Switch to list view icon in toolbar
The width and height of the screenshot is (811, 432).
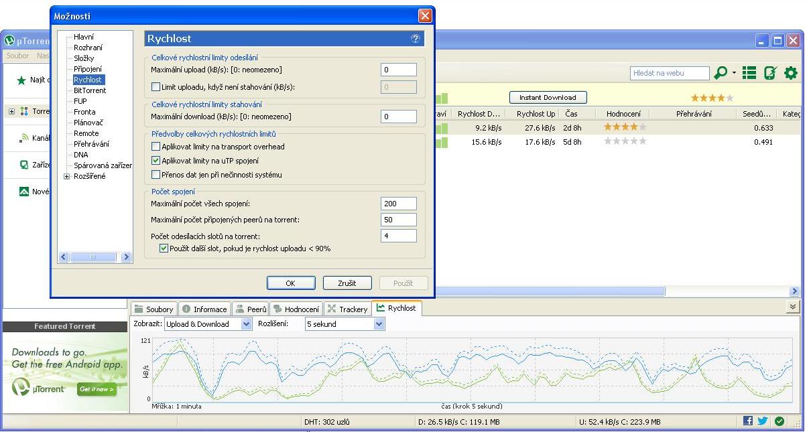(x=749, y=72)
